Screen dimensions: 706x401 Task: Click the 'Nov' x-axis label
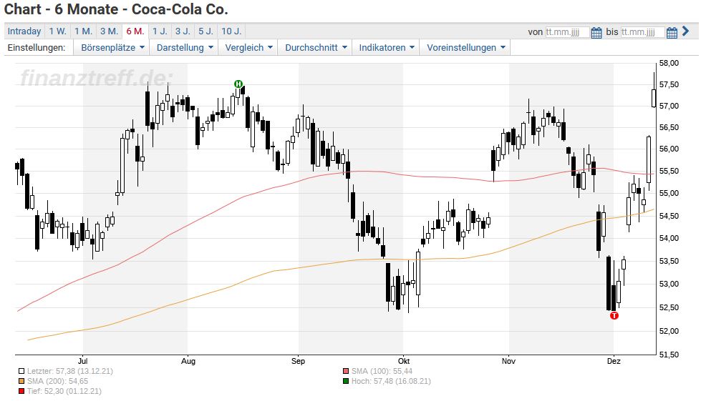tap(508, 361)
